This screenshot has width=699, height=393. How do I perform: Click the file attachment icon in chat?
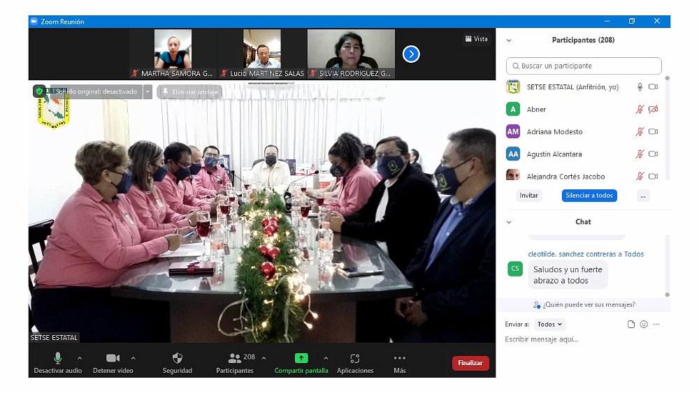point(631,324)
